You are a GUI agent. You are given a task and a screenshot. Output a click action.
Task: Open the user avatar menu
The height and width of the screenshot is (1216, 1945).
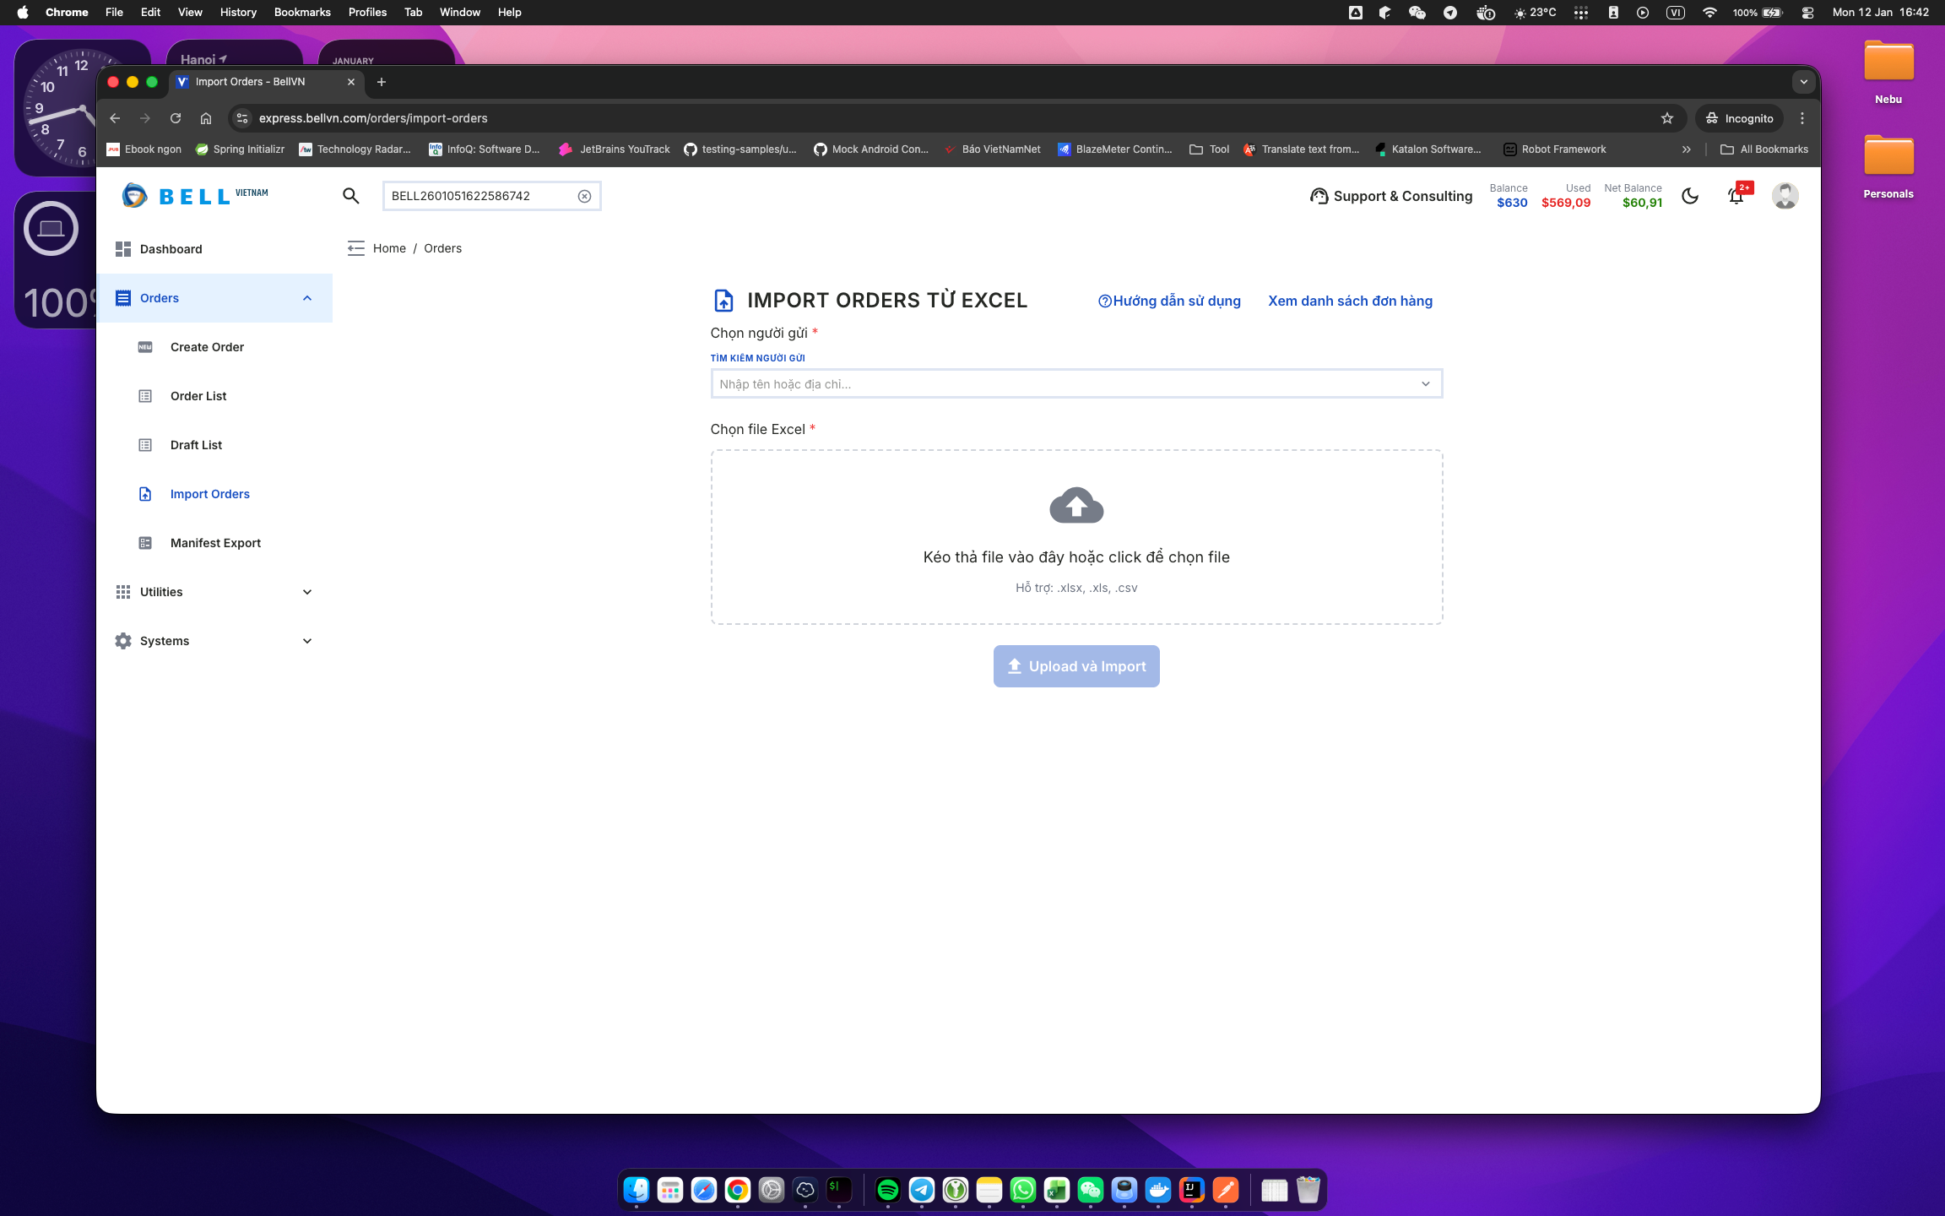pyautogui.click(x=1785, y=196)
